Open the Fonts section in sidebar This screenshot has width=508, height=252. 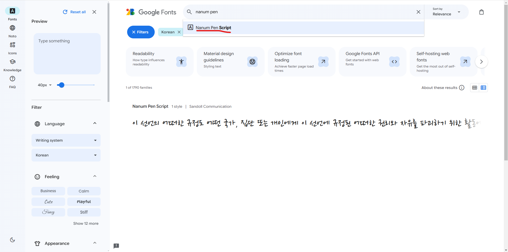click(12, 14)
